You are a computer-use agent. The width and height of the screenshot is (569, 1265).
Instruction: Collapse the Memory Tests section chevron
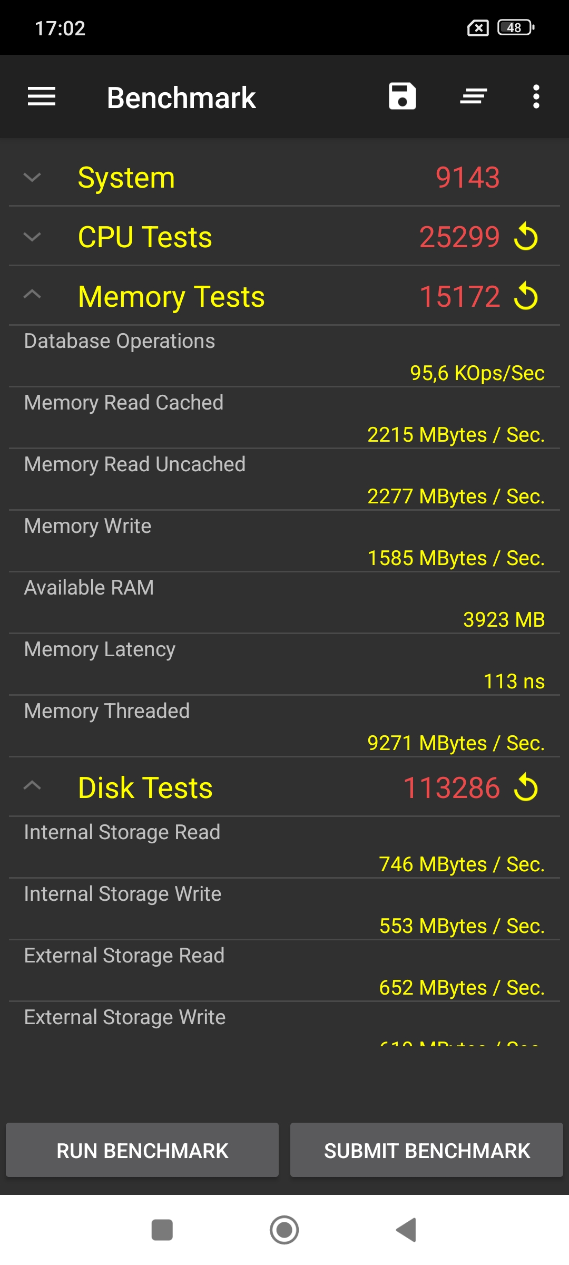[x=33, y=295]
